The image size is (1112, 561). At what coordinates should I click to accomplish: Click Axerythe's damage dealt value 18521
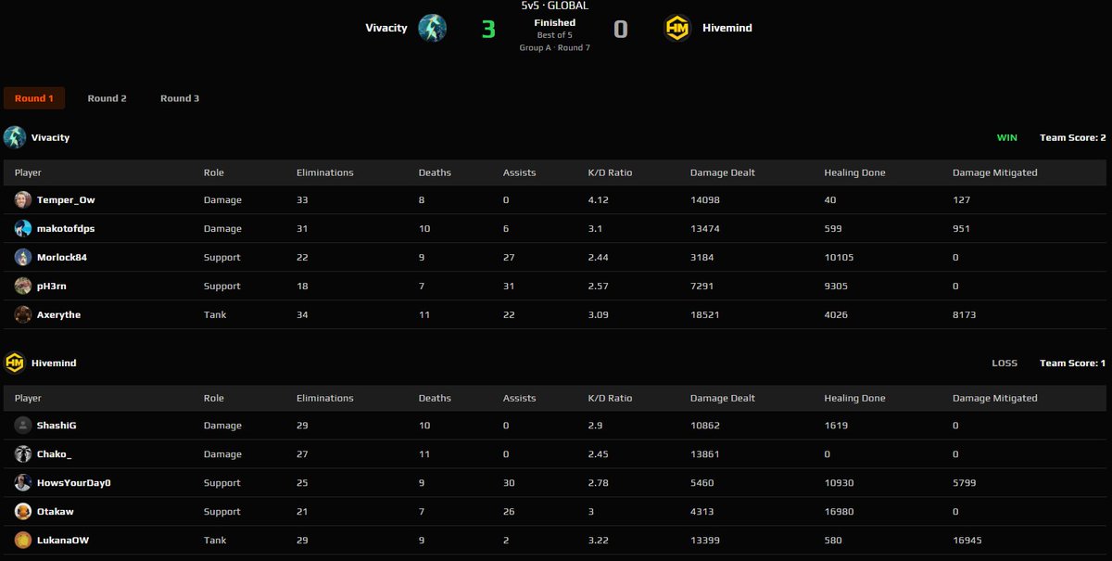pyautogui.click(x=705, y=314)
